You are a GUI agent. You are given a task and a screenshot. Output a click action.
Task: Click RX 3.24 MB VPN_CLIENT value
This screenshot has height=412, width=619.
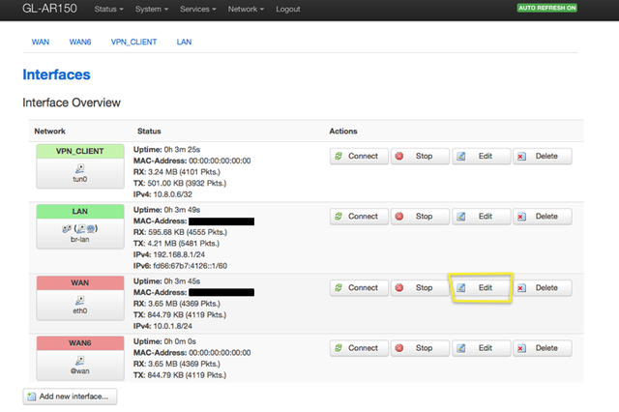[x=176, y=172]
